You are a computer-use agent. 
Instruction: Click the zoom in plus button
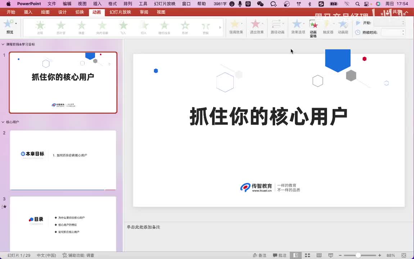click(380, 255)
